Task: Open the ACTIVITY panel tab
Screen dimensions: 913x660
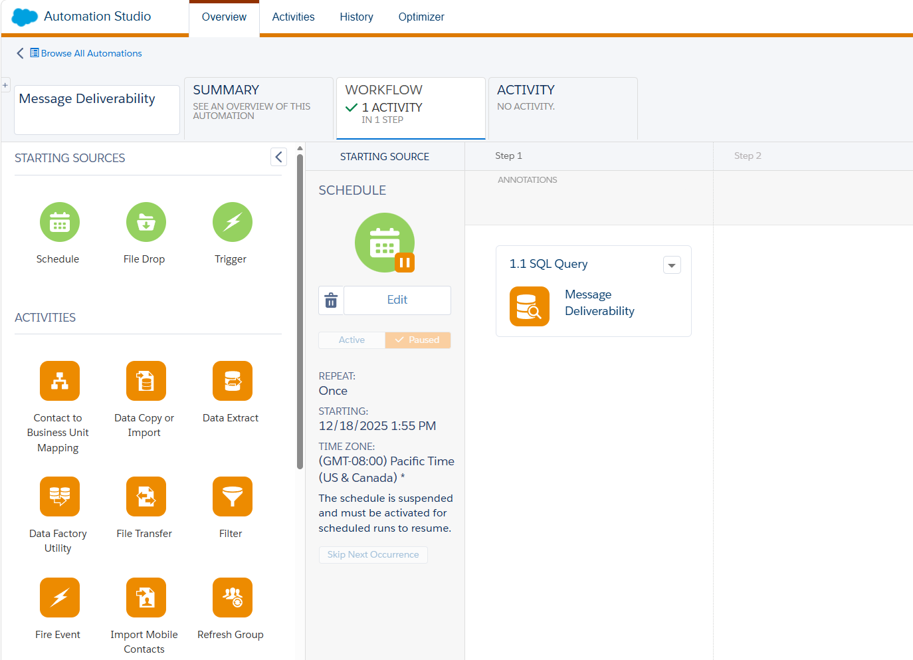Action: click(x=563, y=108)
